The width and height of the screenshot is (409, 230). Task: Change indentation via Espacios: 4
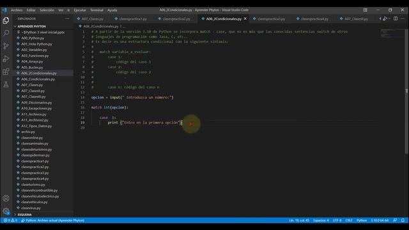pyautogui.click(x=321, y=220)
